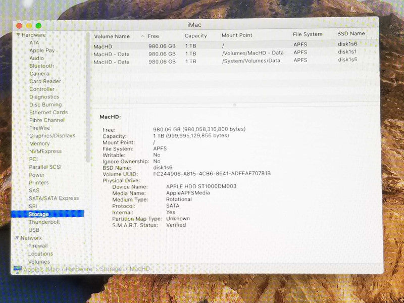View Diagnostics hardware section
This screenshot has width=404, height=303.
[x=44, y=97]
